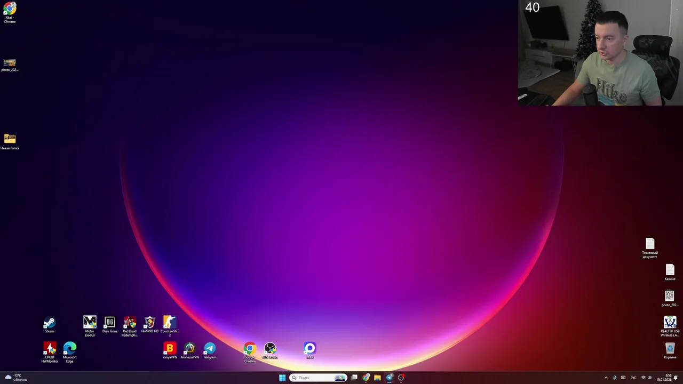The width and height of the screenshot is (683, 384).
Task: Select the Новая папка folder icon
Action: (10, 141)
